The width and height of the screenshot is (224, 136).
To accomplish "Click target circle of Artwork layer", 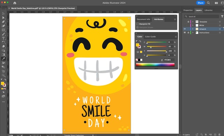I will pyautogui.click(x=220, y=29).
